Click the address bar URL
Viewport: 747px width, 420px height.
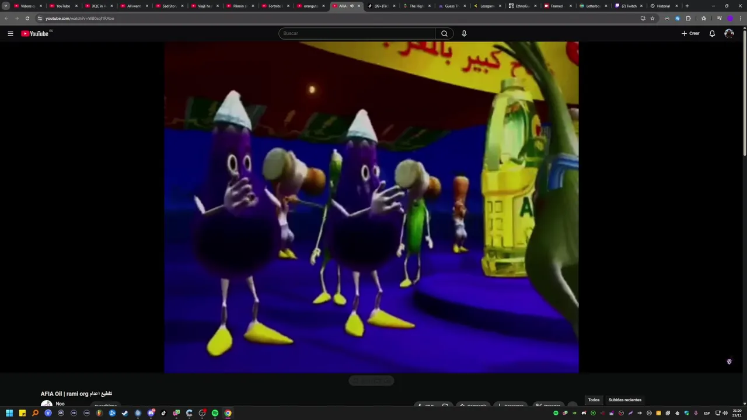[80, 18]
